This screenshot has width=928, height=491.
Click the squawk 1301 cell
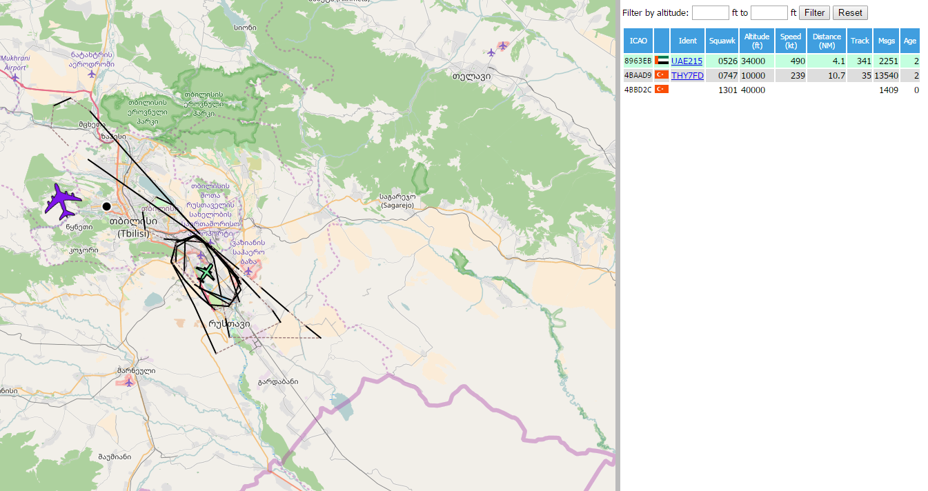(722, 90)
